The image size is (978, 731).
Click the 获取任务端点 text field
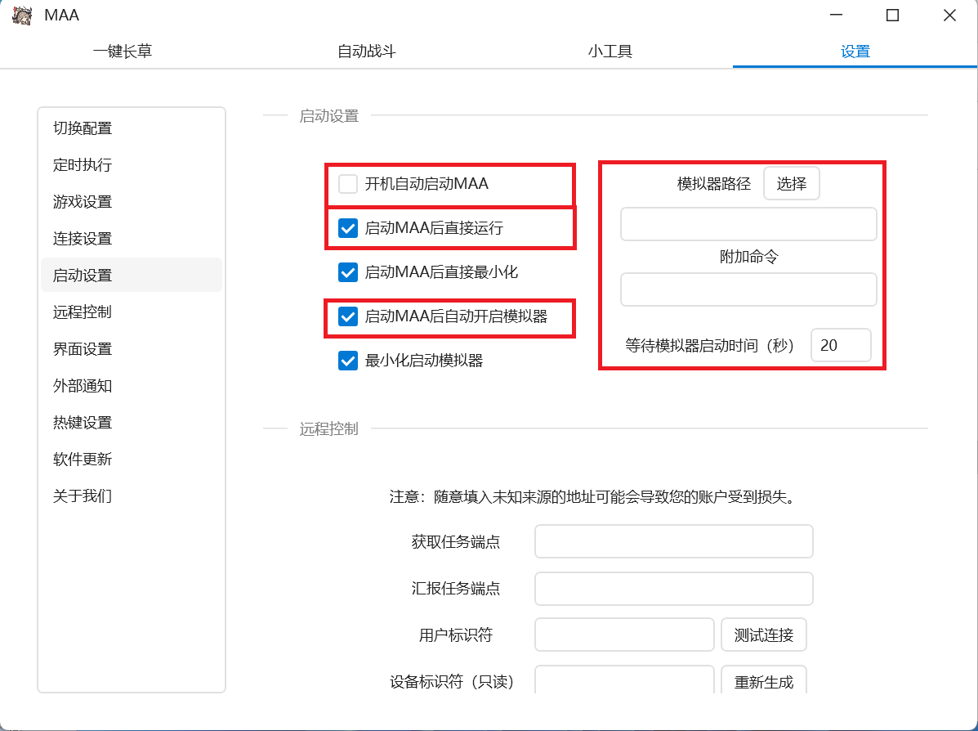tap(674, 542)
